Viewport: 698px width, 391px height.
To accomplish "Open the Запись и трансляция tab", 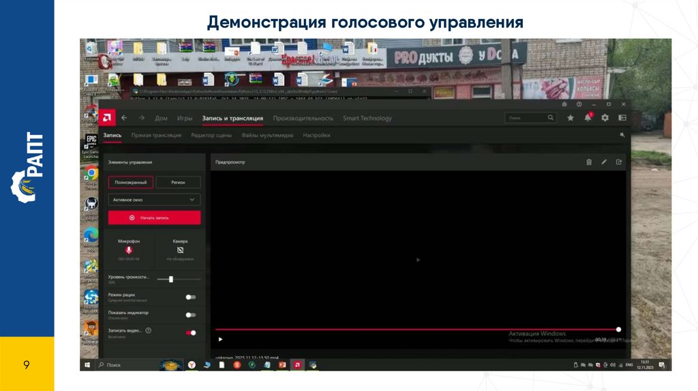I will [x=232, y=118].
